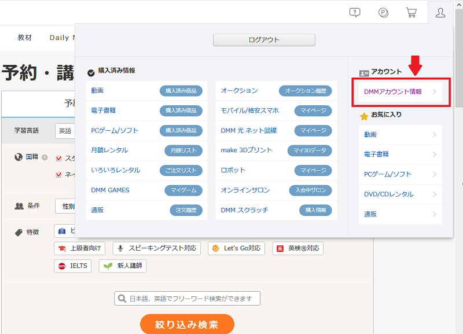Image resolution: width=463 pixels, height=334 pixels.
Task: Open DMM スクラッチ link
Action: [x=244, y=210]
